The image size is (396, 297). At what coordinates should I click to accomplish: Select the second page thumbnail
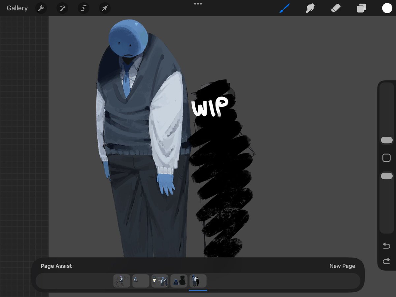pos(141,281)
